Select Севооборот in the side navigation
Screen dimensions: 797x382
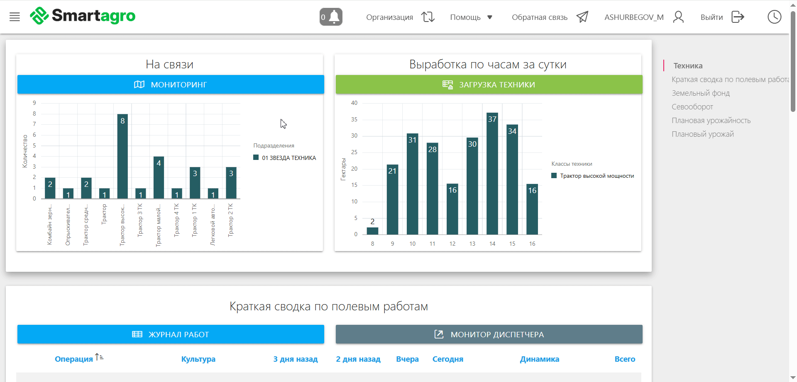point(692,107)
